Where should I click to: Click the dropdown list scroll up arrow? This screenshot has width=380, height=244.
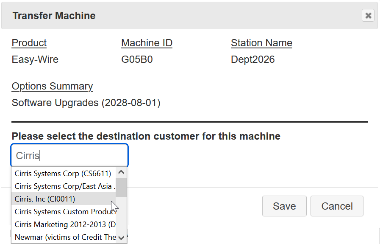click(x=121, y=172)
